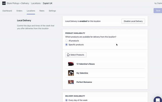Go to the Rates tab
The image size is (162, 102).
point(42,11)
